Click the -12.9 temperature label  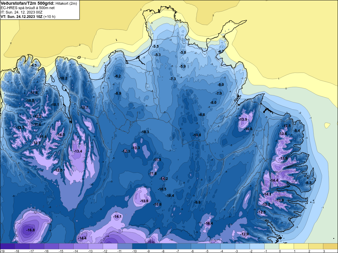pyautogui.click(x=244, y=234)
